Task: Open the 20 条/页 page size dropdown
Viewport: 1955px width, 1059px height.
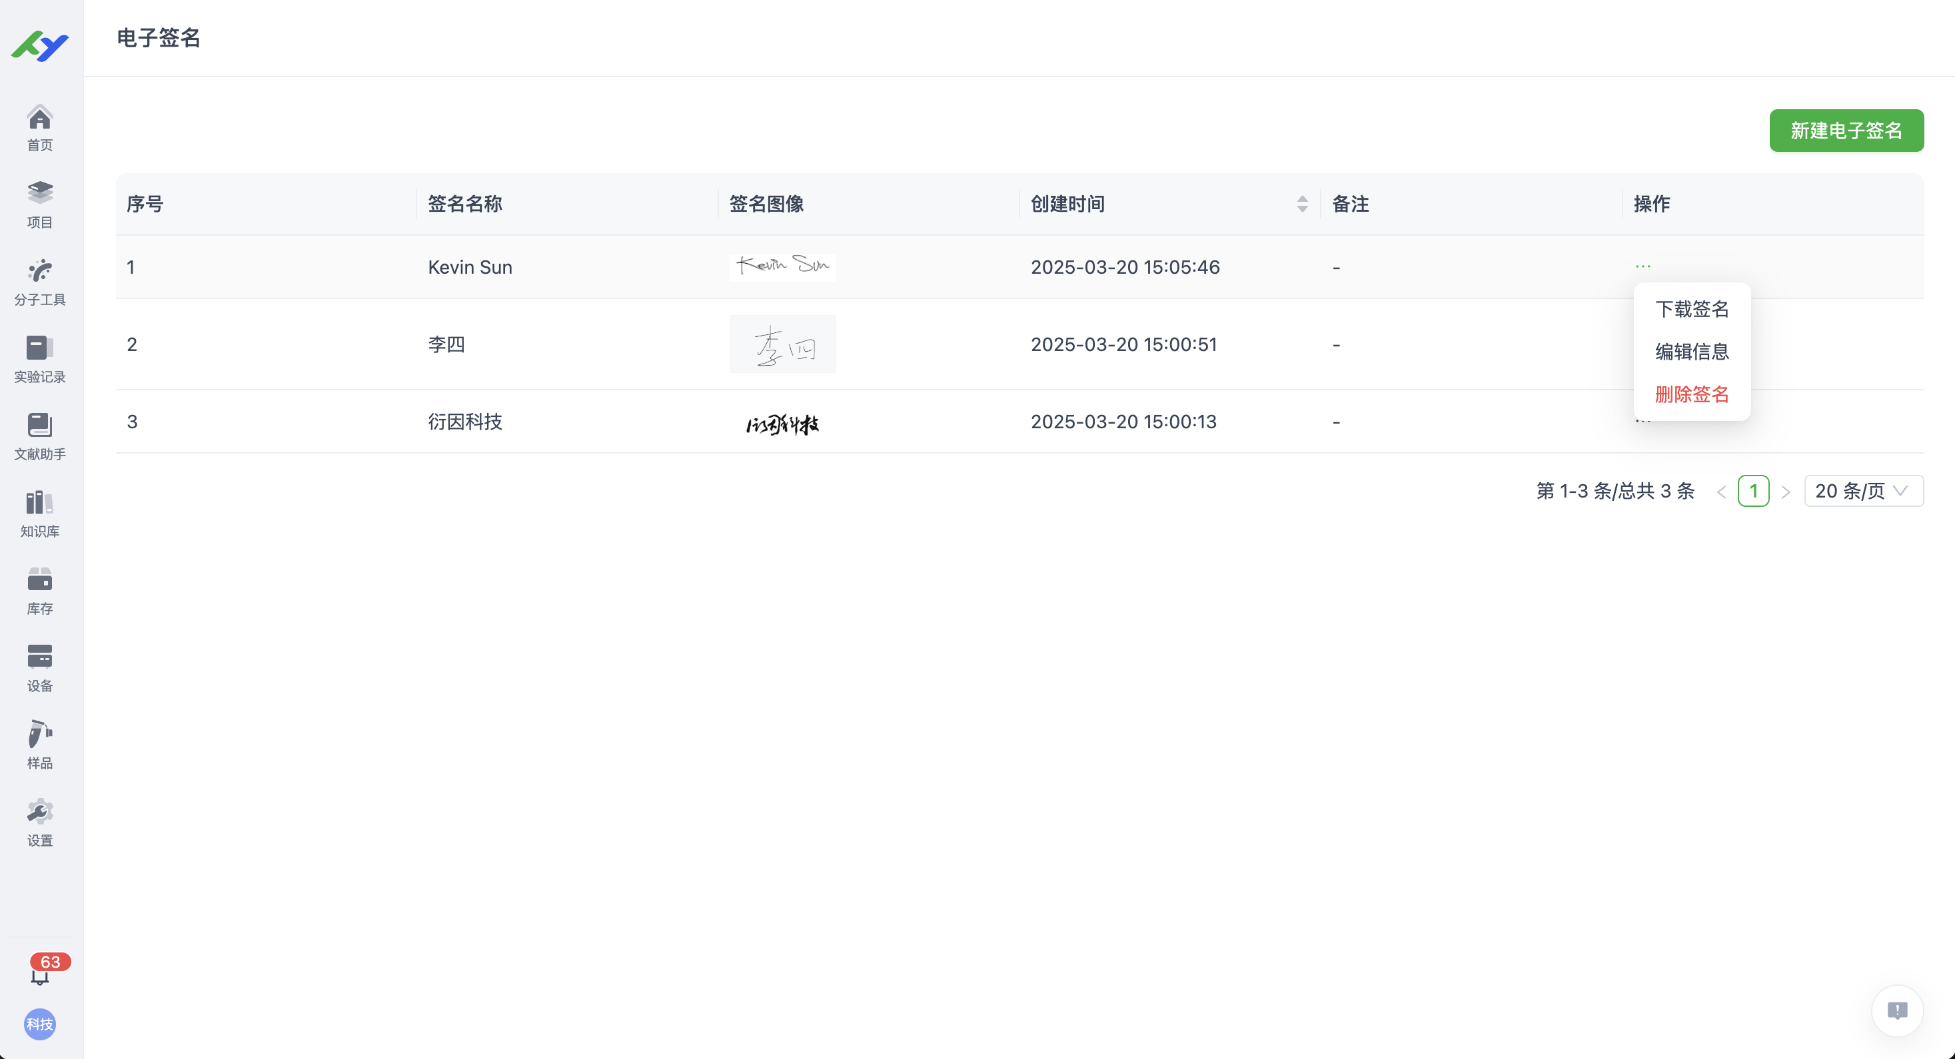Action: coord(1863,491)
